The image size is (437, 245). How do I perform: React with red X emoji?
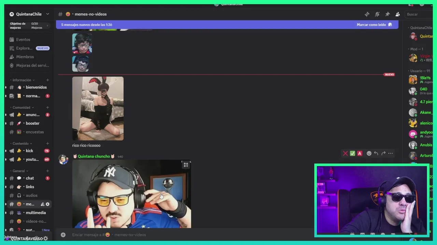(x=346, y=153)
